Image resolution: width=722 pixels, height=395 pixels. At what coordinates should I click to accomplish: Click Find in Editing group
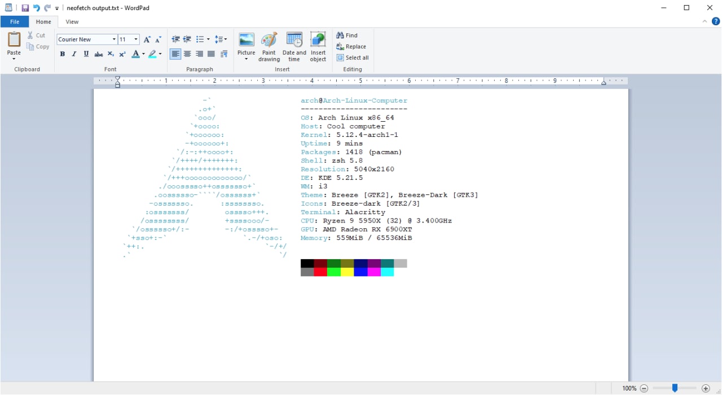347,35
